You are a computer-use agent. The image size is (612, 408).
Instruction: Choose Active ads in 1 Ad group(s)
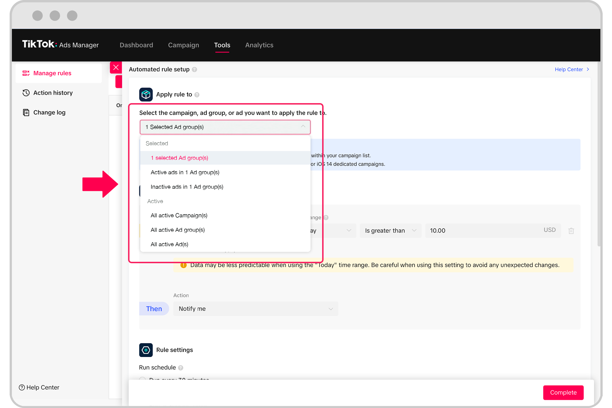[185, 172]
